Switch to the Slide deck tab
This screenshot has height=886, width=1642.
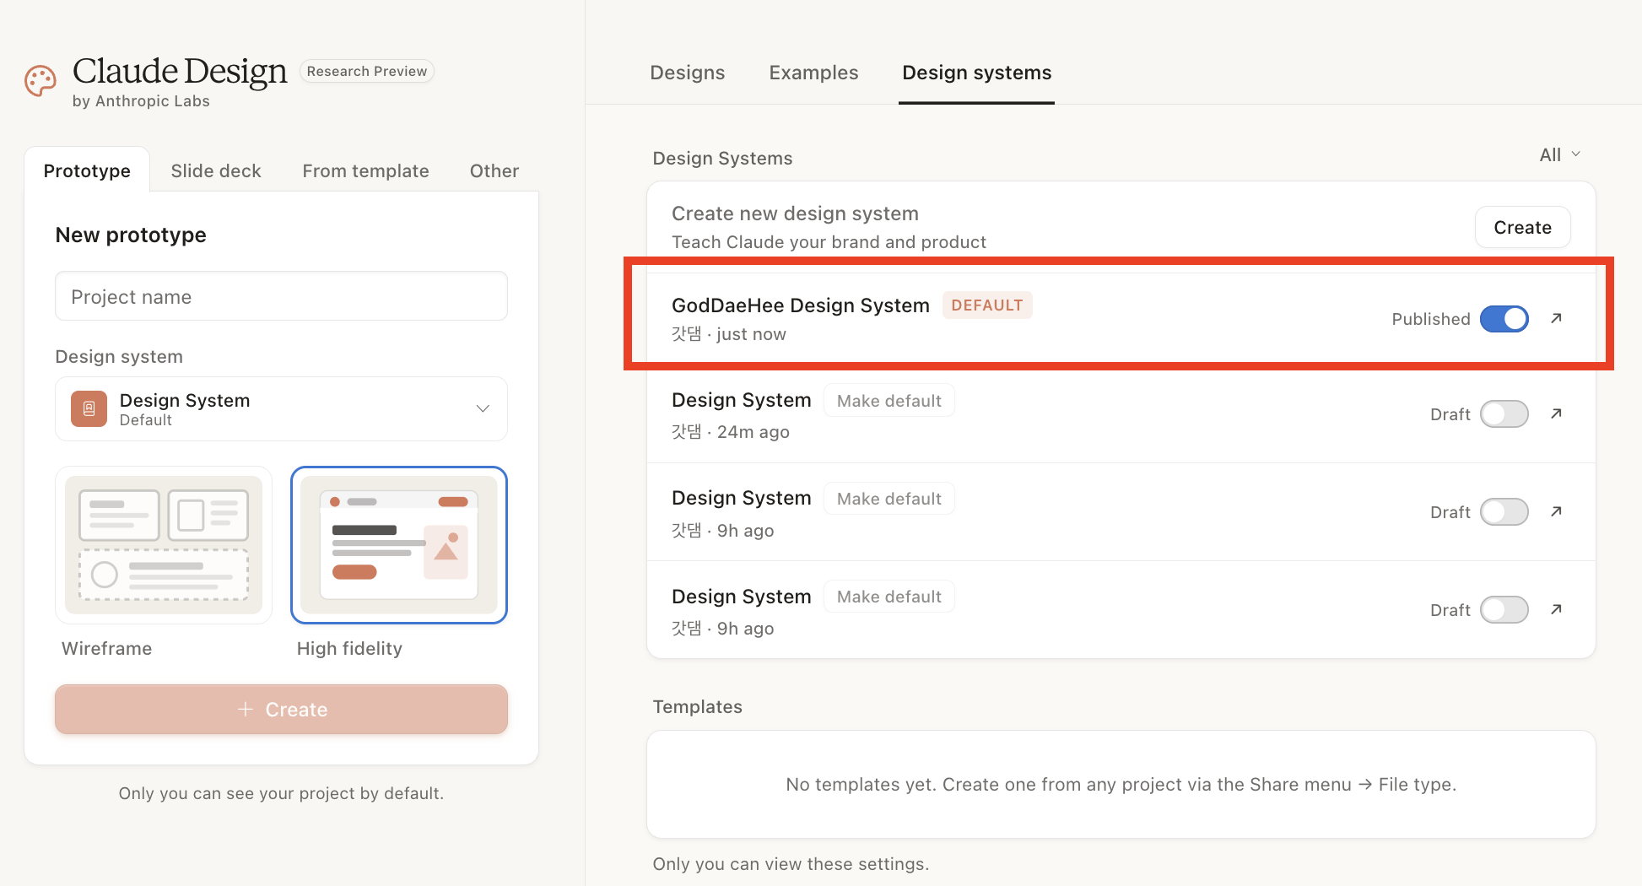click(x=216, y=170)
